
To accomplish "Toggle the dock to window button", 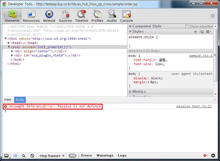I will pos(6,156).
